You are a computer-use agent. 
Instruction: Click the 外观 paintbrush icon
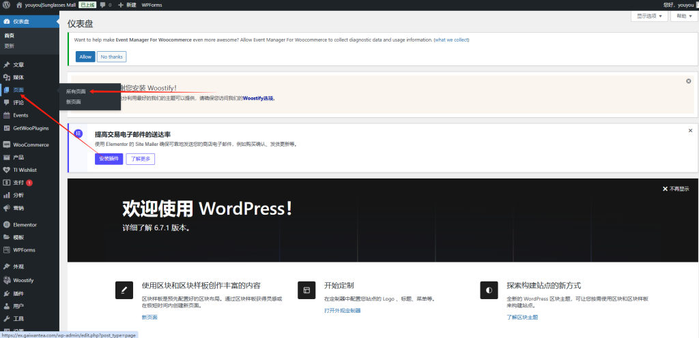tap(6, 267)
